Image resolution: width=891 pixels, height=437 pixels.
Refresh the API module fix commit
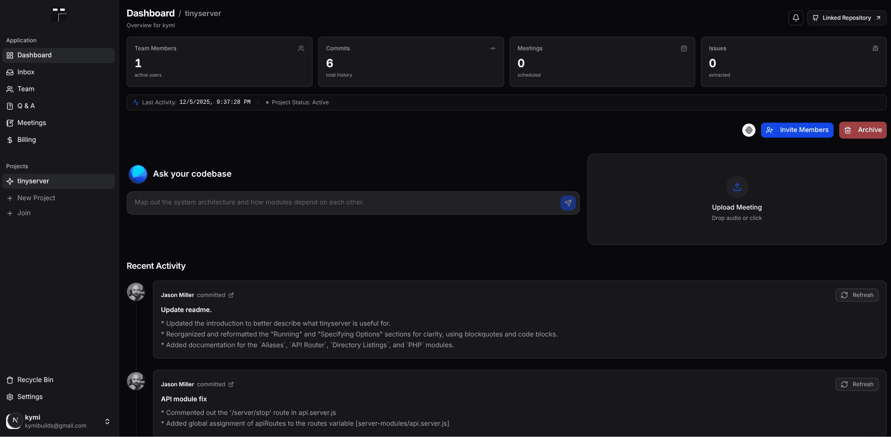pyautogui.click(x=857, y=384)
